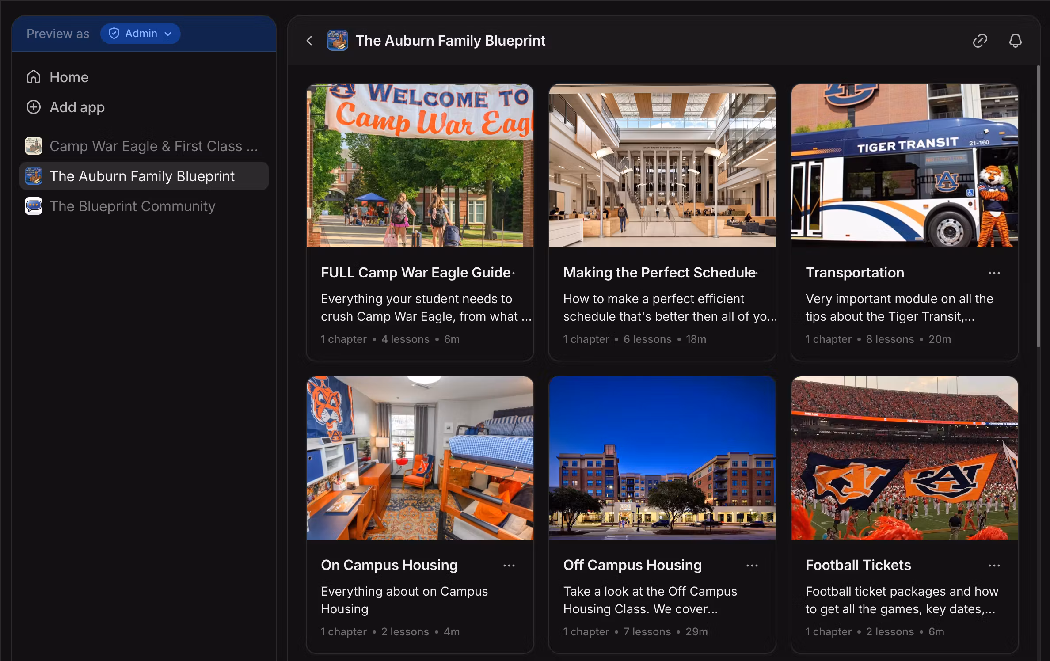Click the football stadium thumbnail
1050x661 pixels.
pyautogui.click(x=904, y=458)
